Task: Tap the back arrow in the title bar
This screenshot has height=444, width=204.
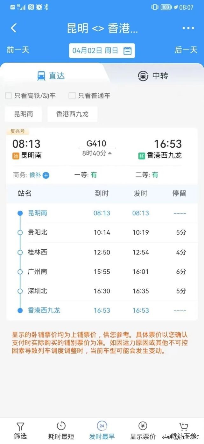Action: pyautogui.click(x=13, y=28)
